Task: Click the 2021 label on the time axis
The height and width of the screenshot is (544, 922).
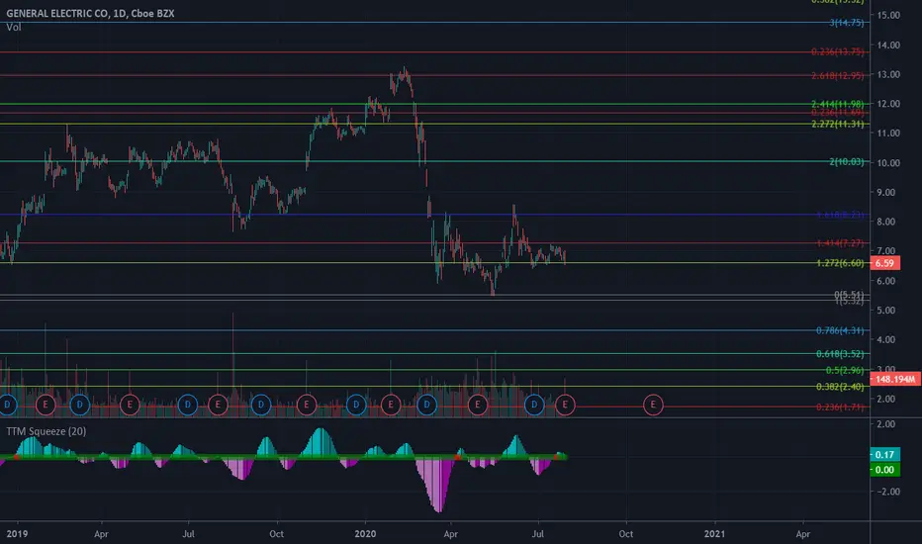Action: click(x=715, y=534)
